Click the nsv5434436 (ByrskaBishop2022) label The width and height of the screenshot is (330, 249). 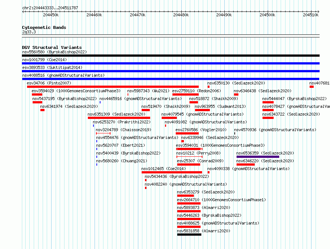pos(177,176)
